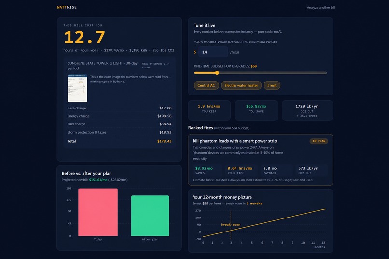Click the Your 12-month money picture heading
Viewport: 389px width, 259px height.
pos(222,197)
